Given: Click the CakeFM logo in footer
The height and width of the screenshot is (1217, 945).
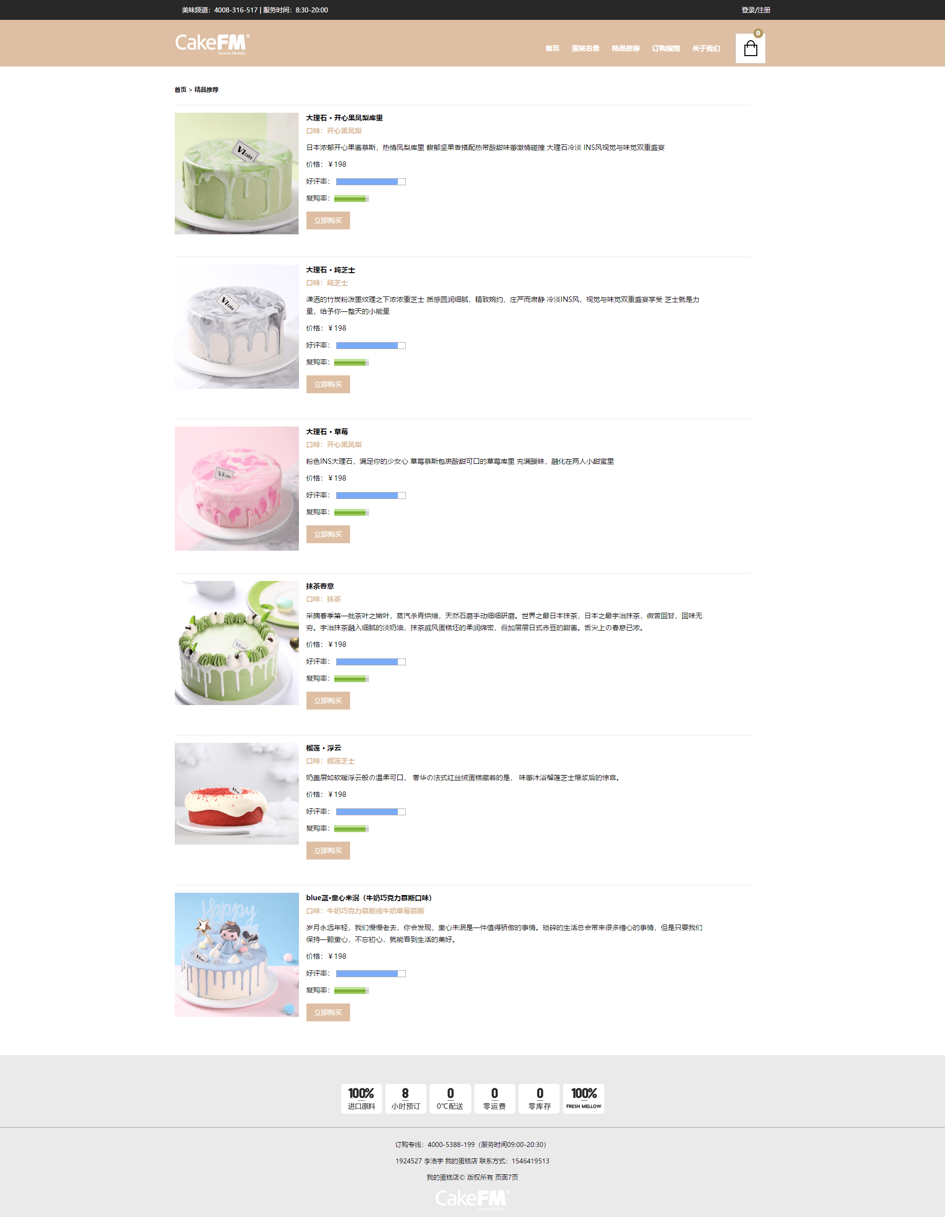Looking at the screenshot, I should [472, 1200].
